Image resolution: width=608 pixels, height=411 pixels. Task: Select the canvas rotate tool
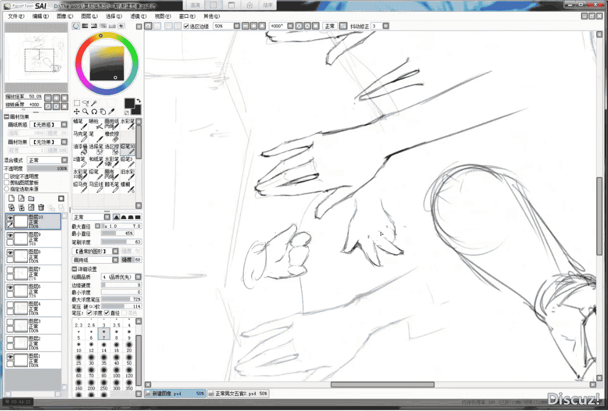click(x=94, y=112)
